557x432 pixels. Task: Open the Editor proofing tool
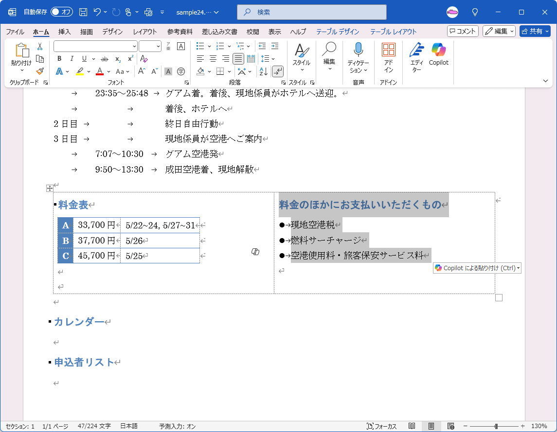point(416,53)
